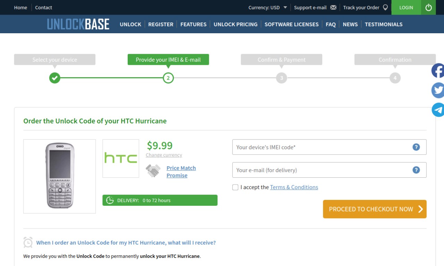Open the UNLOCK PRICING menu item
Screen dimensions: 444x266
(236, 24)
